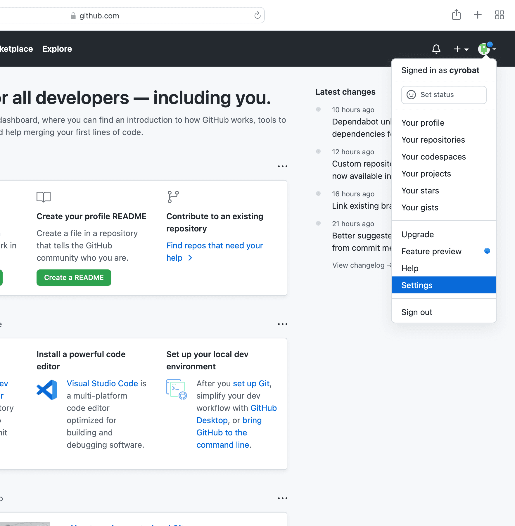Click the notifications bell icon
The height and width of the screenshot is (526, 515).
coord(436,49)
